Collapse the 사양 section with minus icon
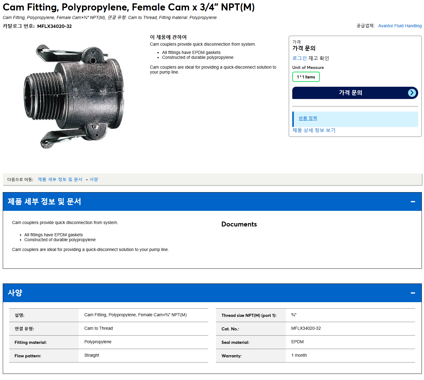 click(x=413, y=293)
